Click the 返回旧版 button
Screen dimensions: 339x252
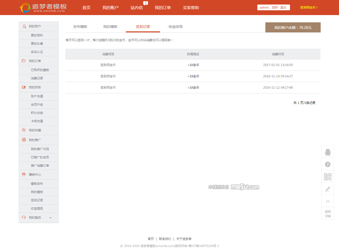(x=328, y=214)
